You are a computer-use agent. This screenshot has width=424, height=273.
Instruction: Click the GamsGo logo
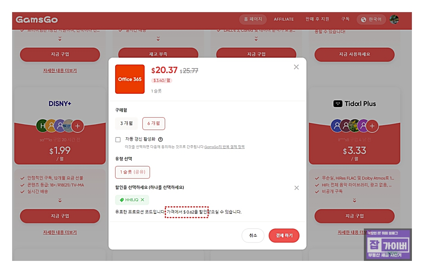tap(37, 20)
